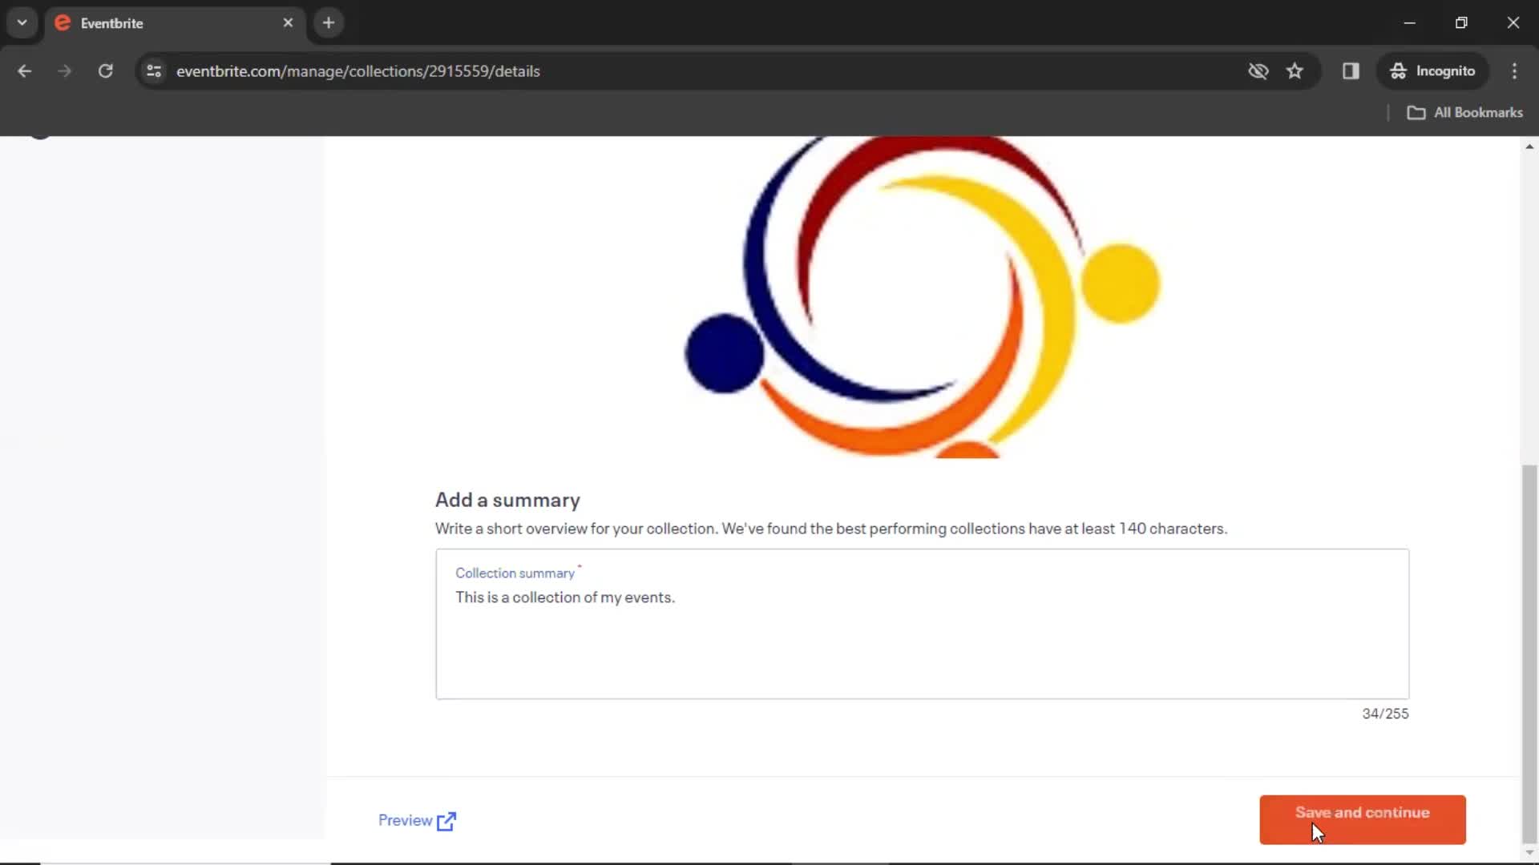Click the 34/255 character counter
The image size is (1539, 865).
pyautogui.click(x=1385, y=714)
